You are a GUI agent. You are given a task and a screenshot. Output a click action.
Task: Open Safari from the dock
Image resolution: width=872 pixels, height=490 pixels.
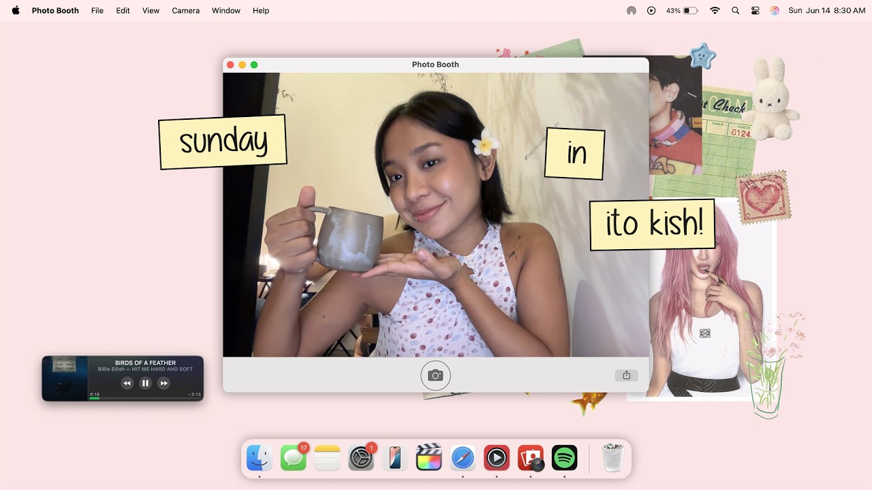click(x=463, y=457)
